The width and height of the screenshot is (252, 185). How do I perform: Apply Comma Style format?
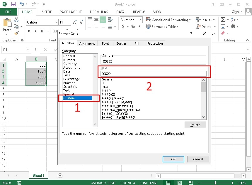tap(139, 26)
